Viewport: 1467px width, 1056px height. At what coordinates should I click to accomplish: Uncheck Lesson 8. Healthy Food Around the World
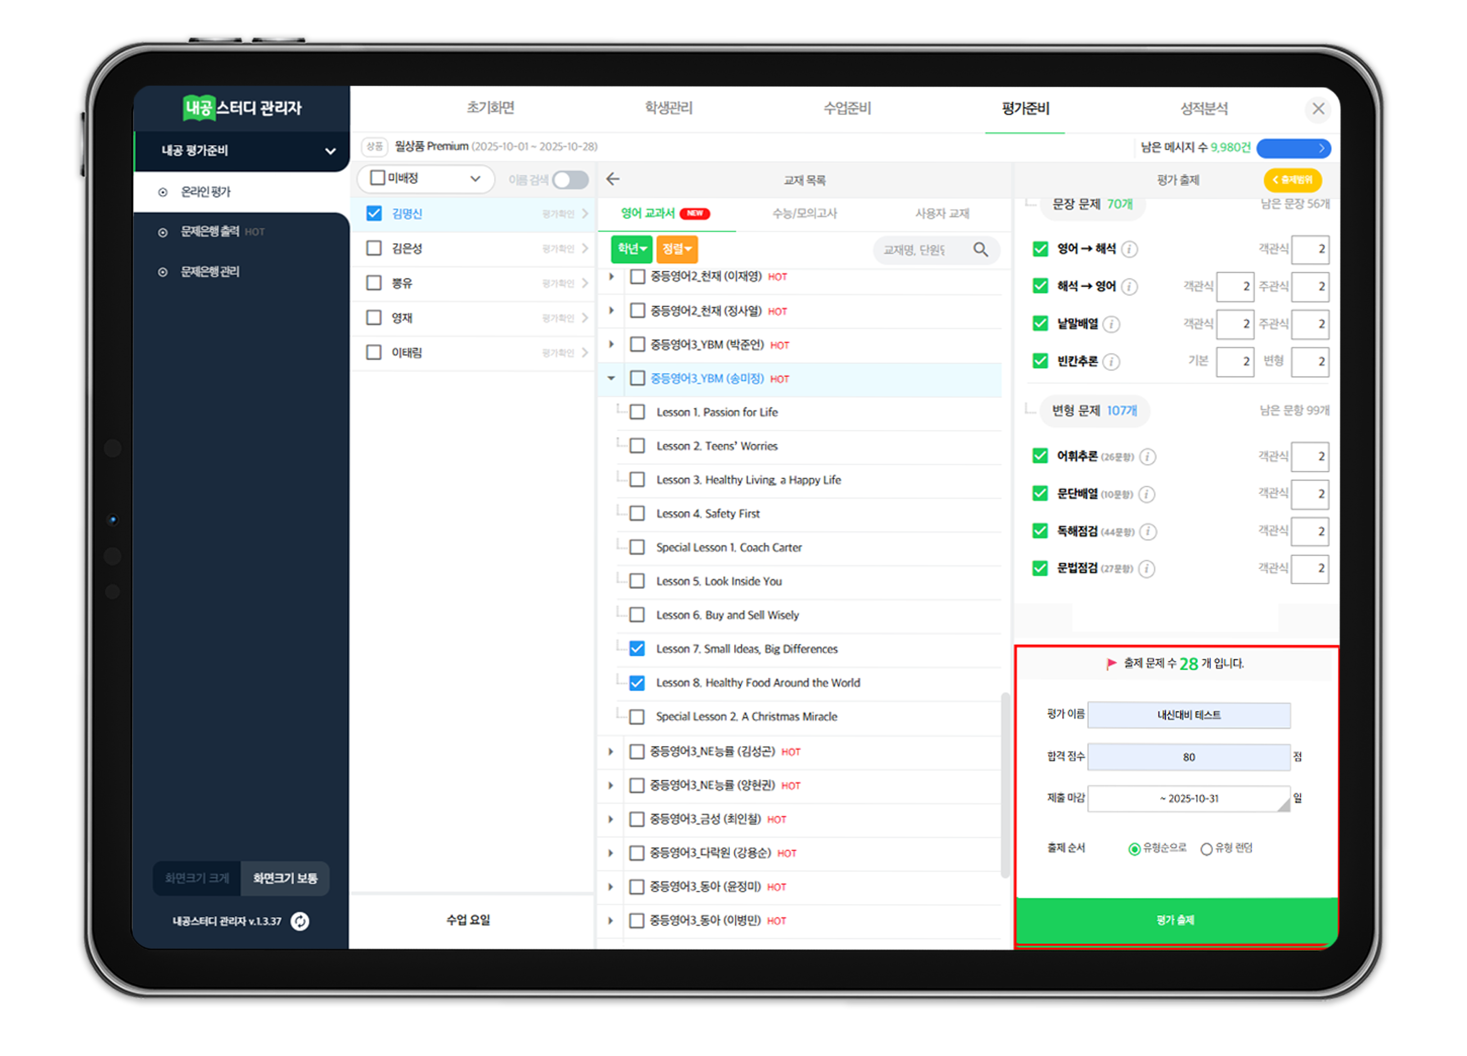tap(637, 683)
